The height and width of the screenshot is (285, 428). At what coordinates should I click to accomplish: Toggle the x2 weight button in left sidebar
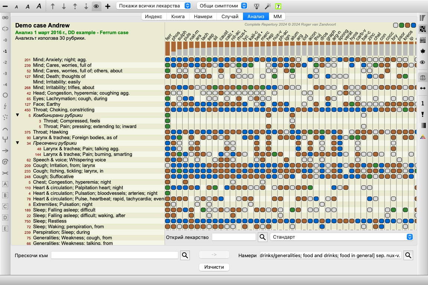click(5, 62)
